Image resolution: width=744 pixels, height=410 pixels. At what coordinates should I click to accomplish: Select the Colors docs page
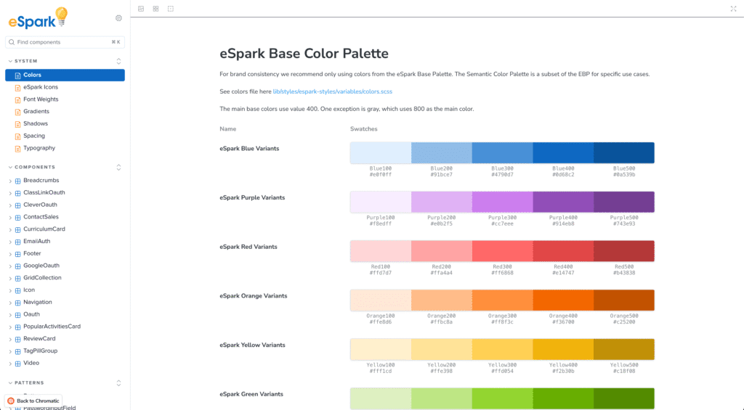(65, 75)
